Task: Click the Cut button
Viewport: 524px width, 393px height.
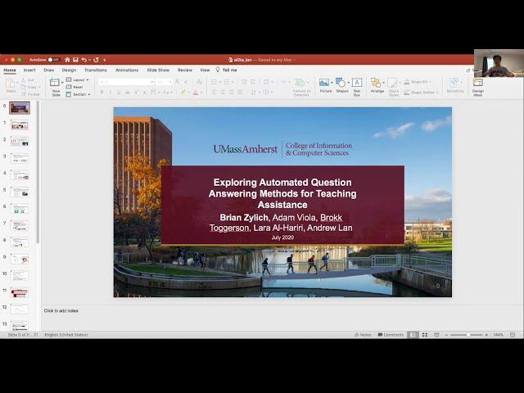Action: (28, 80)
